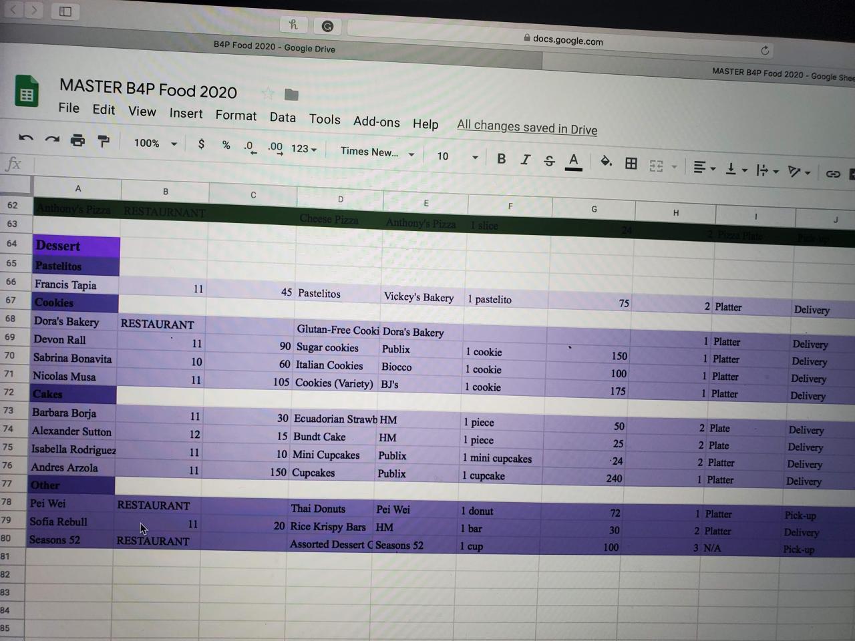Reload the page in the address bar
The width and height of the screenshot is (855, 641).
click(765, 50)
